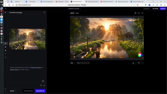
Task: Switch to the Creating with Expan browser tab
Action: (x=92, y=2)
